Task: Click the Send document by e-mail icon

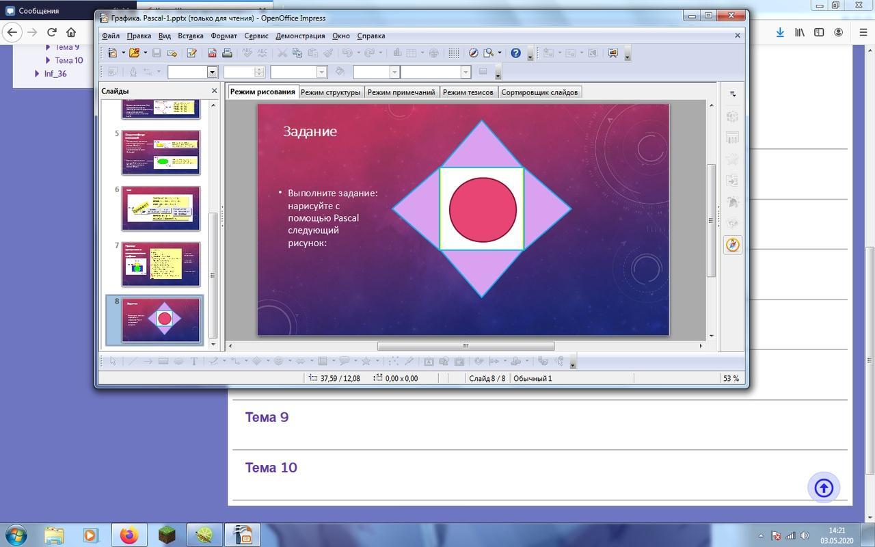Action: pos(172,53)
